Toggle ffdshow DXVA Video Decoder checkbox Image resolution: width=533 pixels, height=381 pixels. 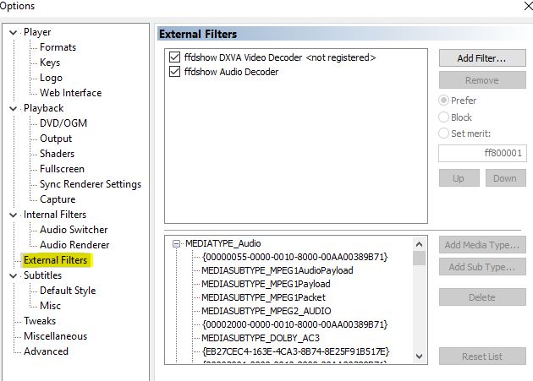[x=175, y=57]
